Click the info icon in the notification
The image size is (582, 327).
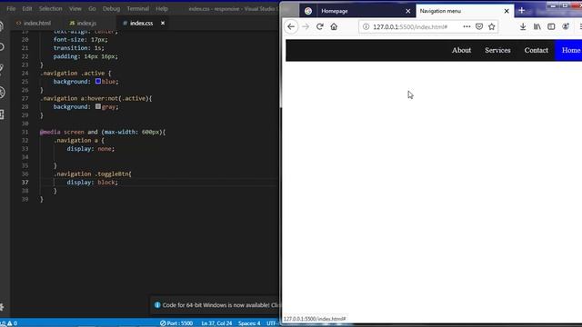157,305
